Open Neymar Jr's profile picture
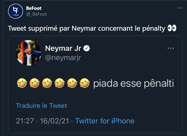The height and width of the screenshot is (136, 187). coord(29,53)
